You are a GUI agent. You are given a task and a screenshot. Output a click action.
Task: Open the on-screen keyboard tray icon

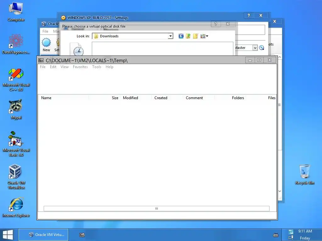coord(276,235)
